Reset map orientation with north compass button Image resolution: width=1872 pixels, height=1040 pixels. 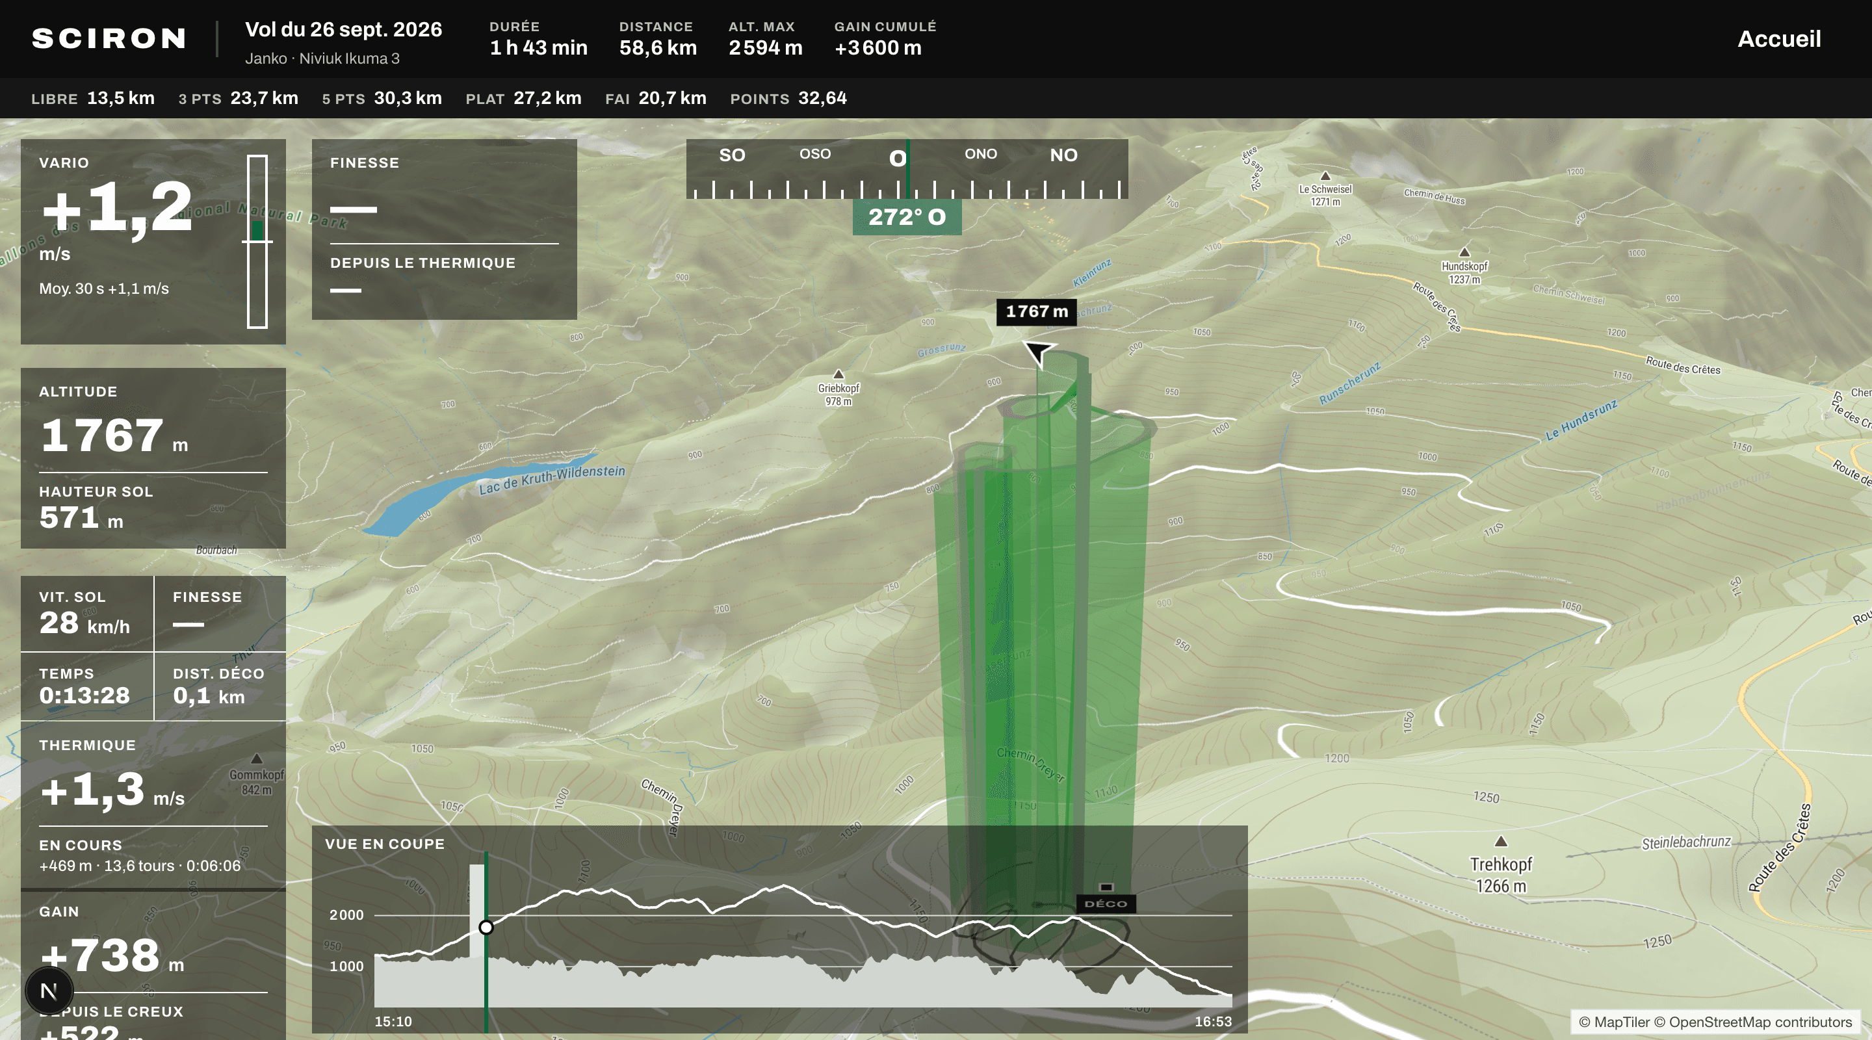pos(49,991)
